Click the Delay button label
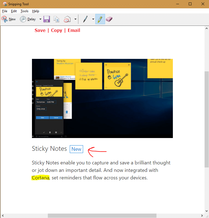The width and height of the screenshot is (209, 218). tap(31, 19)
